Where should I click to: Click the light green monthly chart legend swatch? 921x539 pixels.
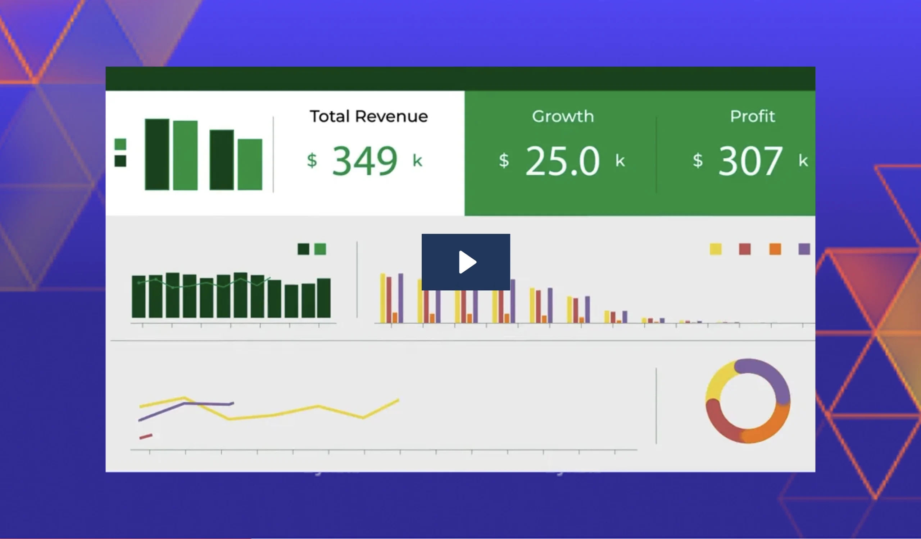click(320, 249)
